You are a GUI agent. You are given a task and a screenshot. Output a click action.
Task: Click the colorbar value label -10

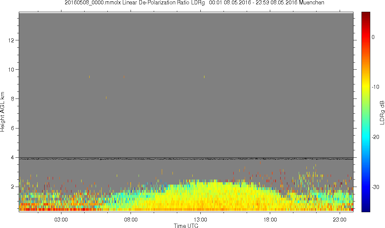click(x=375, y=87)
